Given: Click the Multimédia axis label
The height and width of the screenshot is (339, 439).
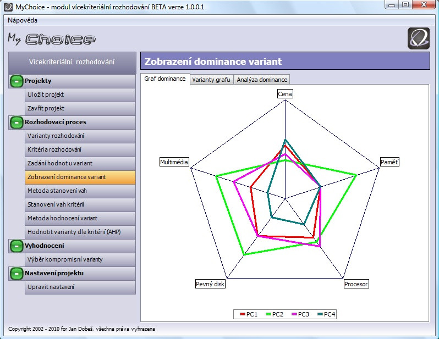Looking at the screenshot, I should click(174, 162).
